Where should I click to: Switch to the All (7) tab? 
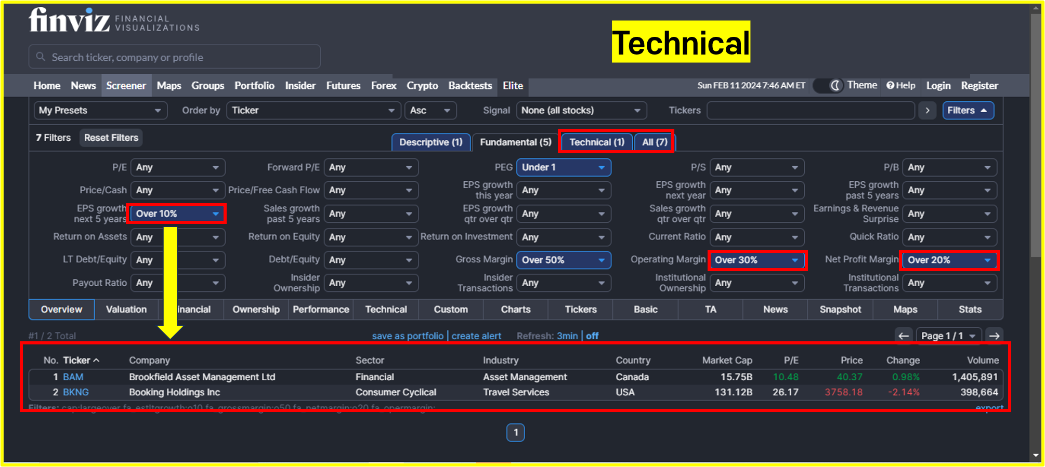pyautogui.click(x=655, y=142)
